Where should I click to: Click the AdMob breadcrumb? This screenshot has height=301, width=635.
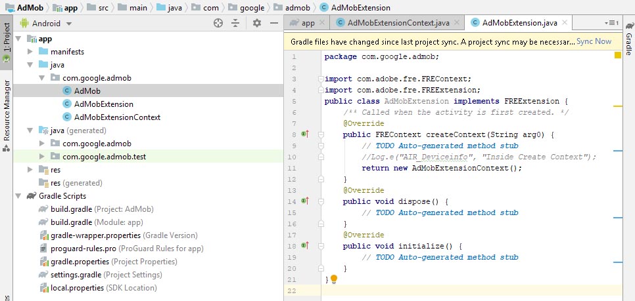25,8
